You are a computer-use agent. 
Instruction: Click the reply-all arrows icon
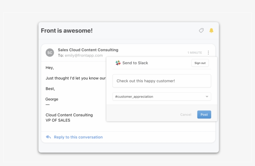pyautogui.click(x=48, y=137)
